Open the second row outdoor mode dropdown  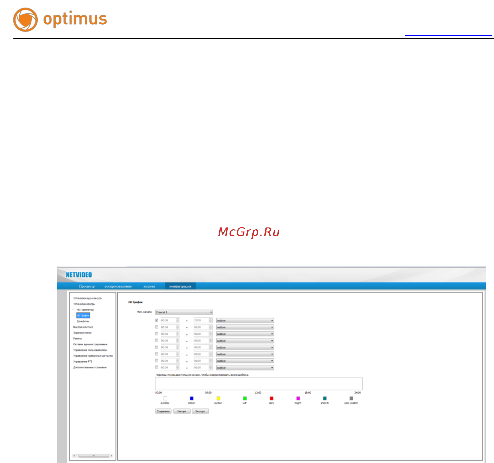click(245, 327)
